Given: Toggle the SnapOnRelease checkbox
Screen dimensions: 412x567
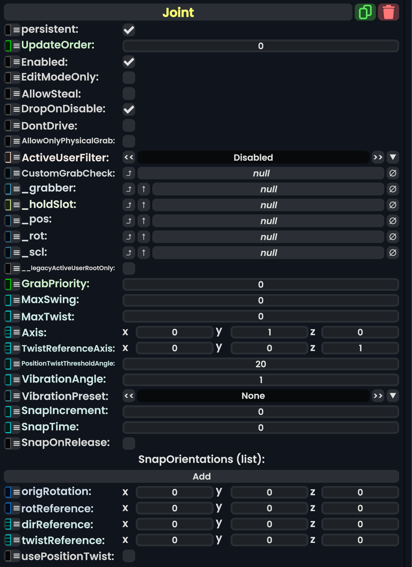Looking at the screenshot, I should [129, 443].
